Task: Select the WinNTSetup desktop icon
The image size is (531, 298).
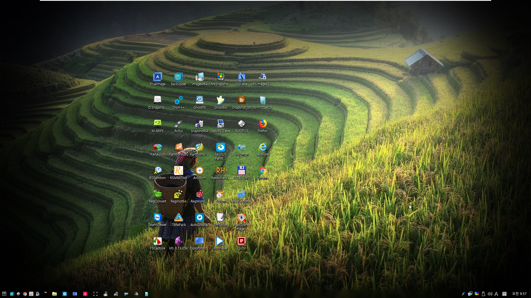Action: pos(262,103)
